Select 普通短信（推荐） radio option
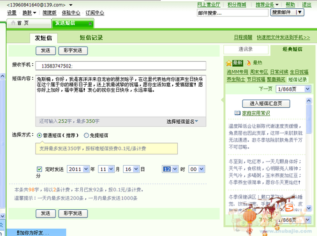The width and height of the screenshot is (317, 236). point(40,135)
